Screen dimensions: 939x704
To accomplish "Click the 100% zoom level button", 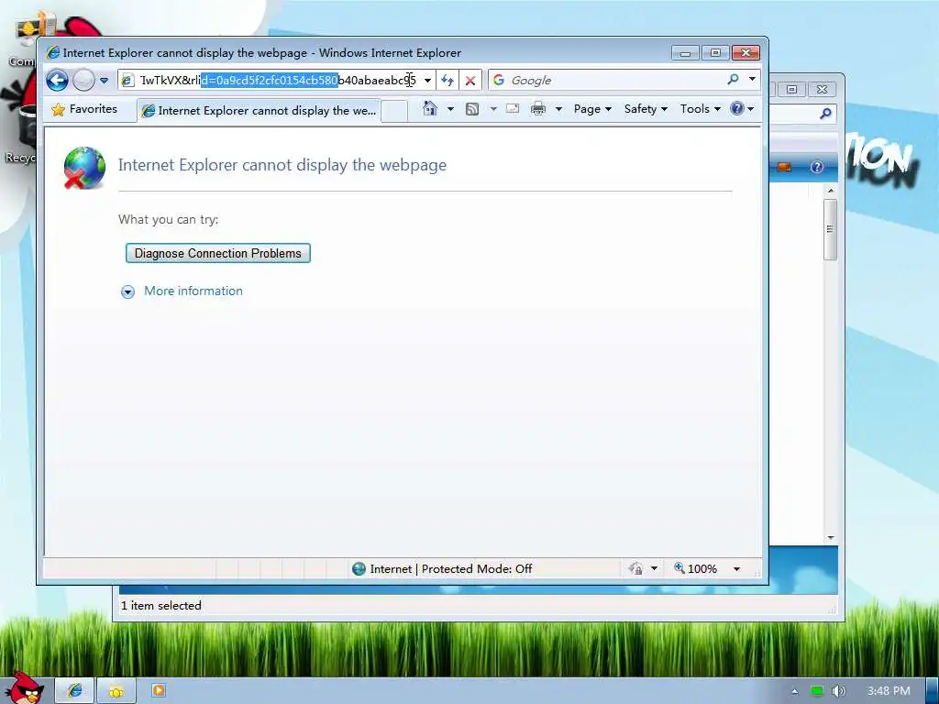I will point(695,568).
